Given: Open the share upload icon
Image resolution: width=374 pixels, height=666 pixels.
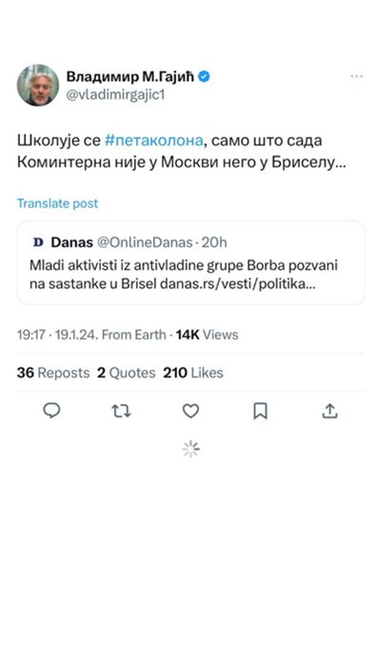Looking at the screenshot, I should pos(330,411).
